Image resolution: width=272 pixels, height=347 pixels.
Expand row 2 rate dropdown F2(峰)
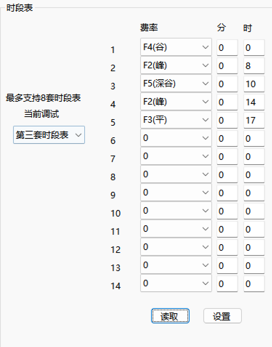(176, 65)
